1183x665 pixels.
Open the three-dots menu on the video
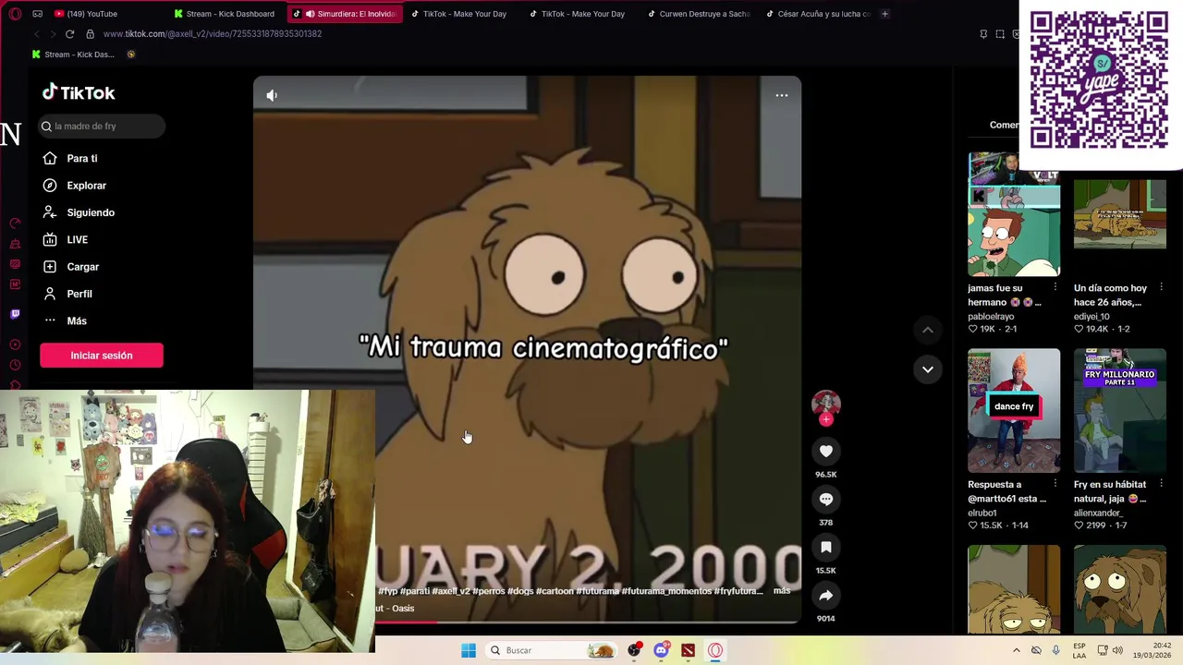pos(782,95)
